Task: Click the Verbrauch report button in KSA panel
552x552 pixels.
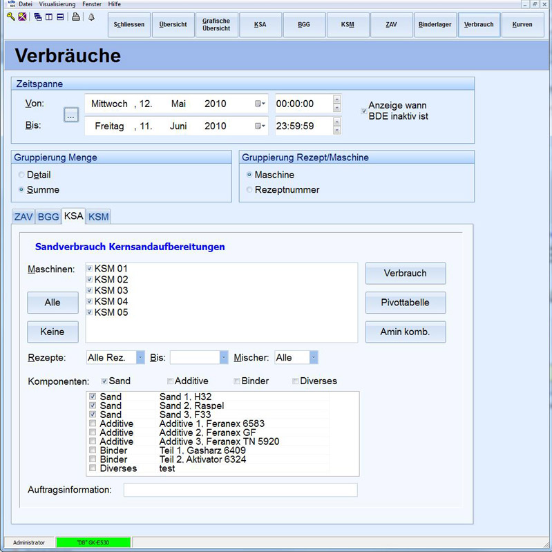Action: (406, 273)
